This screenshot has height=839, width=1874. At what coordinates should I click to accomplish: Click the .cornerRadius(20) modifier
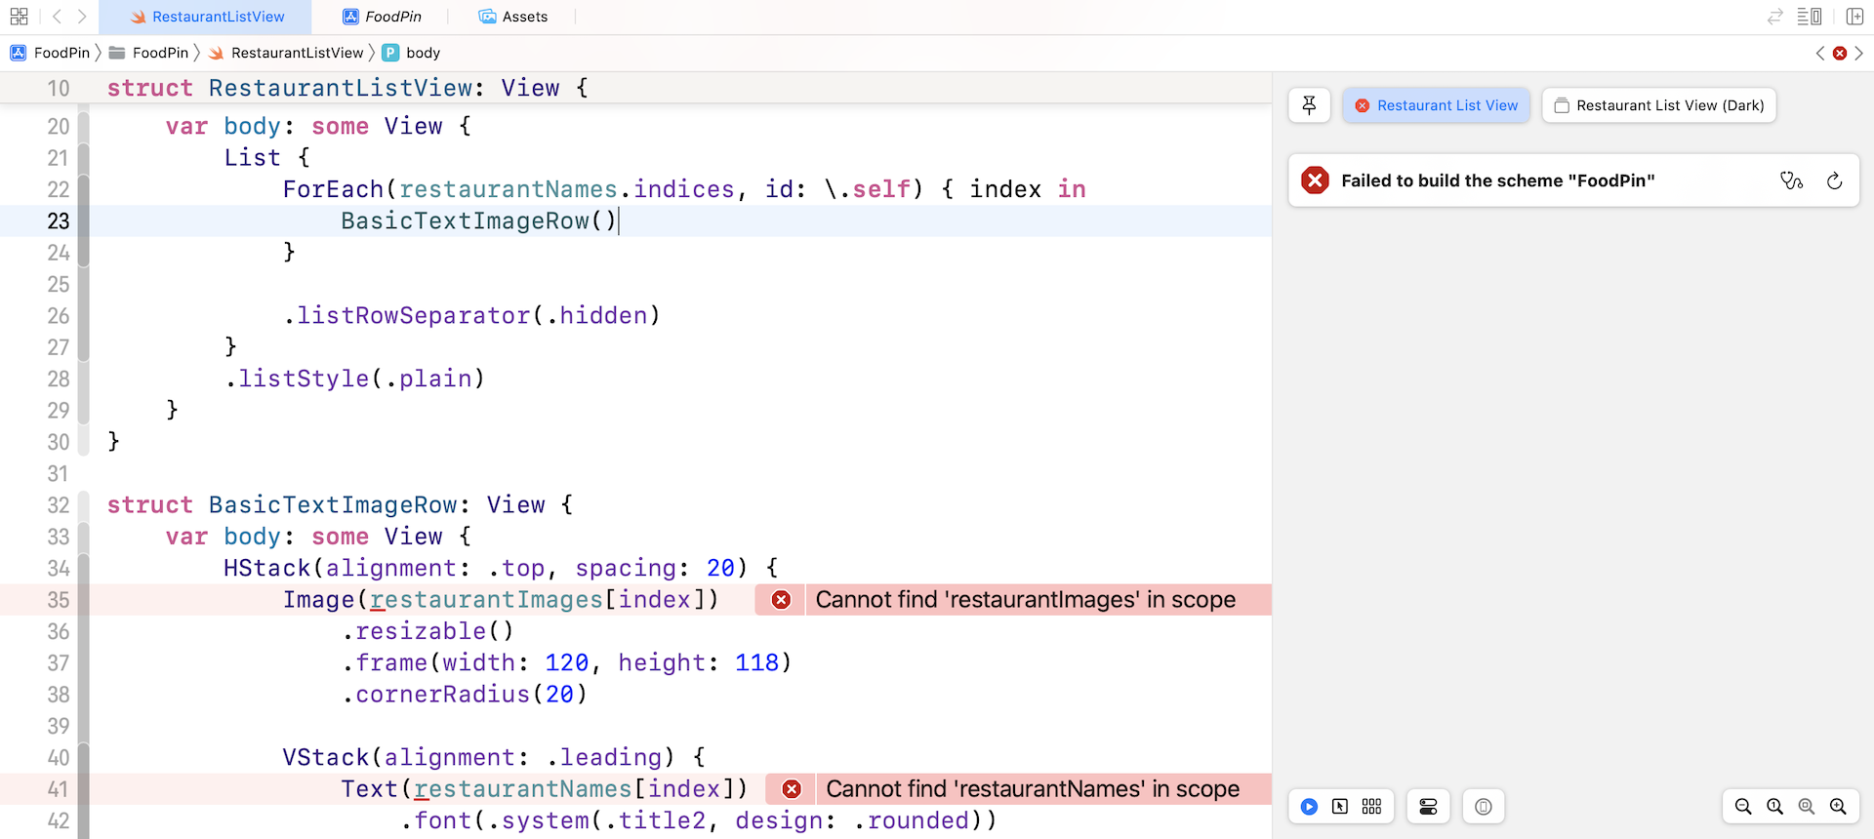click(x=465, y=695)
